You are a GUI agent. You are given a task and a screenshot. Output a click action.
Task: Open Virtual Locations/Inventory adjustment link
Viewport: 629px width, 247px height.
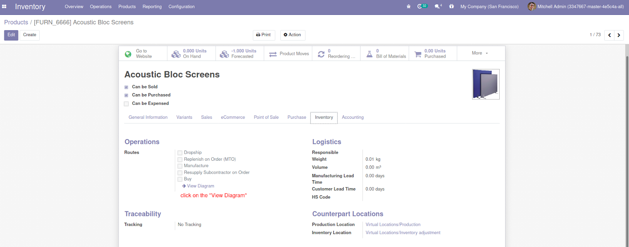[x=403, y=233]
